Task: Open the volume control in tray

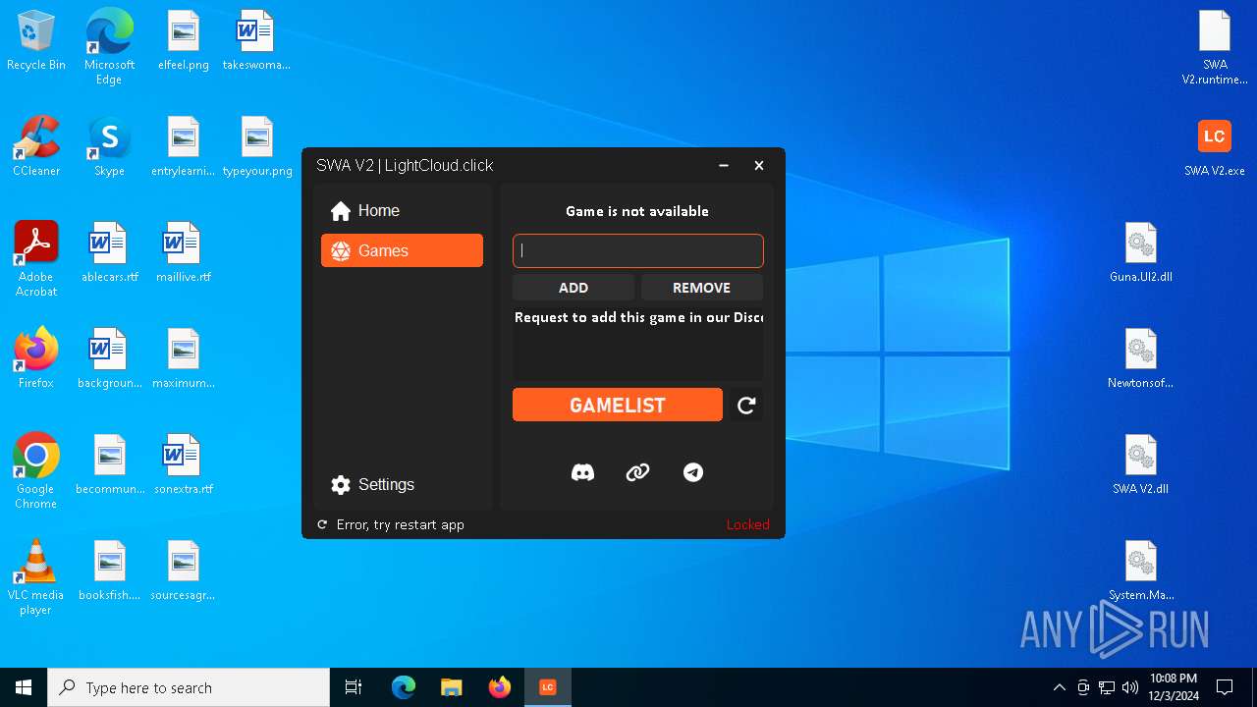Action: [1130, 687]
